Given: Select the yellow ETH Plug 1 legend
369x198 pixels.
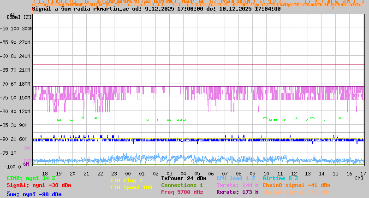Looking at the screenshot, I should 126,181.
